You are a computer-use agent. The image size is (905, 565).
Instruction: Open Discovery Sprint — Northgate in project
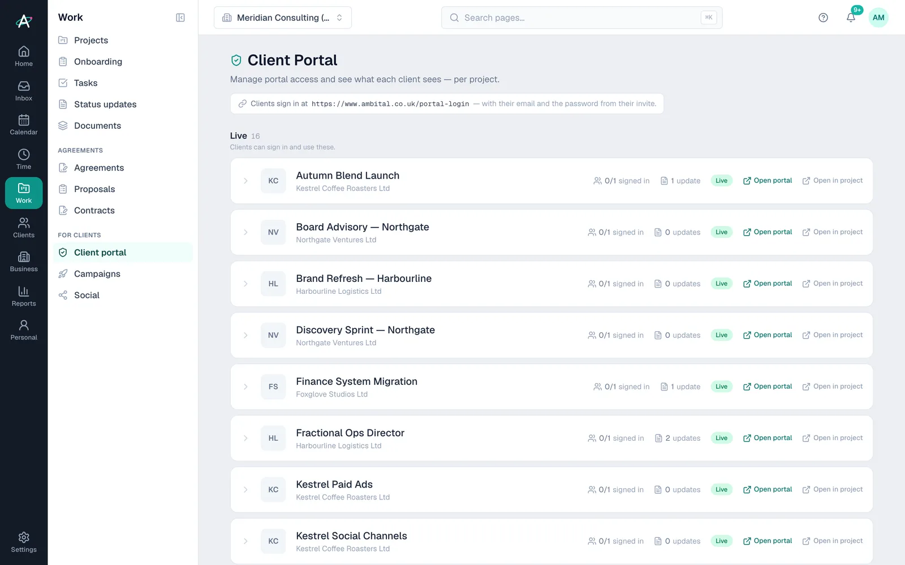833,335
